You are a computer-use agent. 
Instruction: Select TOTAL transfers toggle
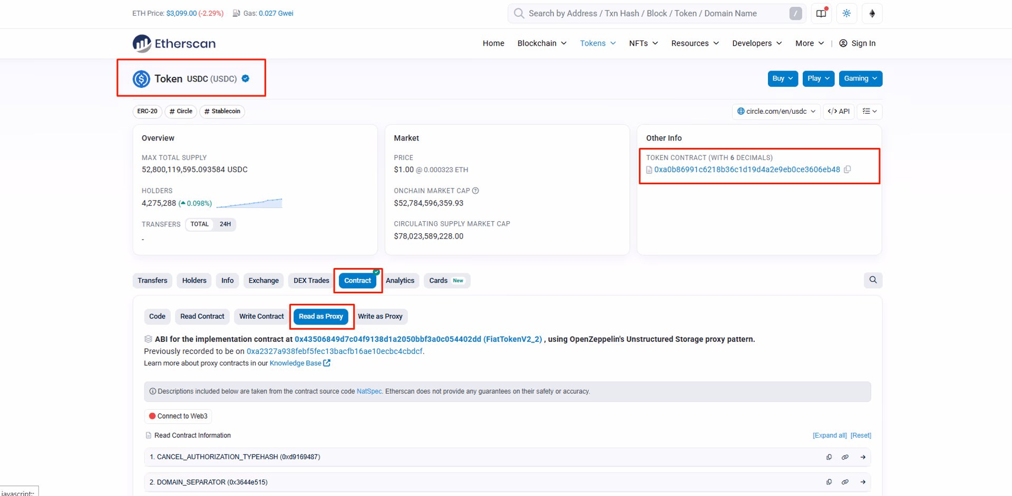coord(199,224)
